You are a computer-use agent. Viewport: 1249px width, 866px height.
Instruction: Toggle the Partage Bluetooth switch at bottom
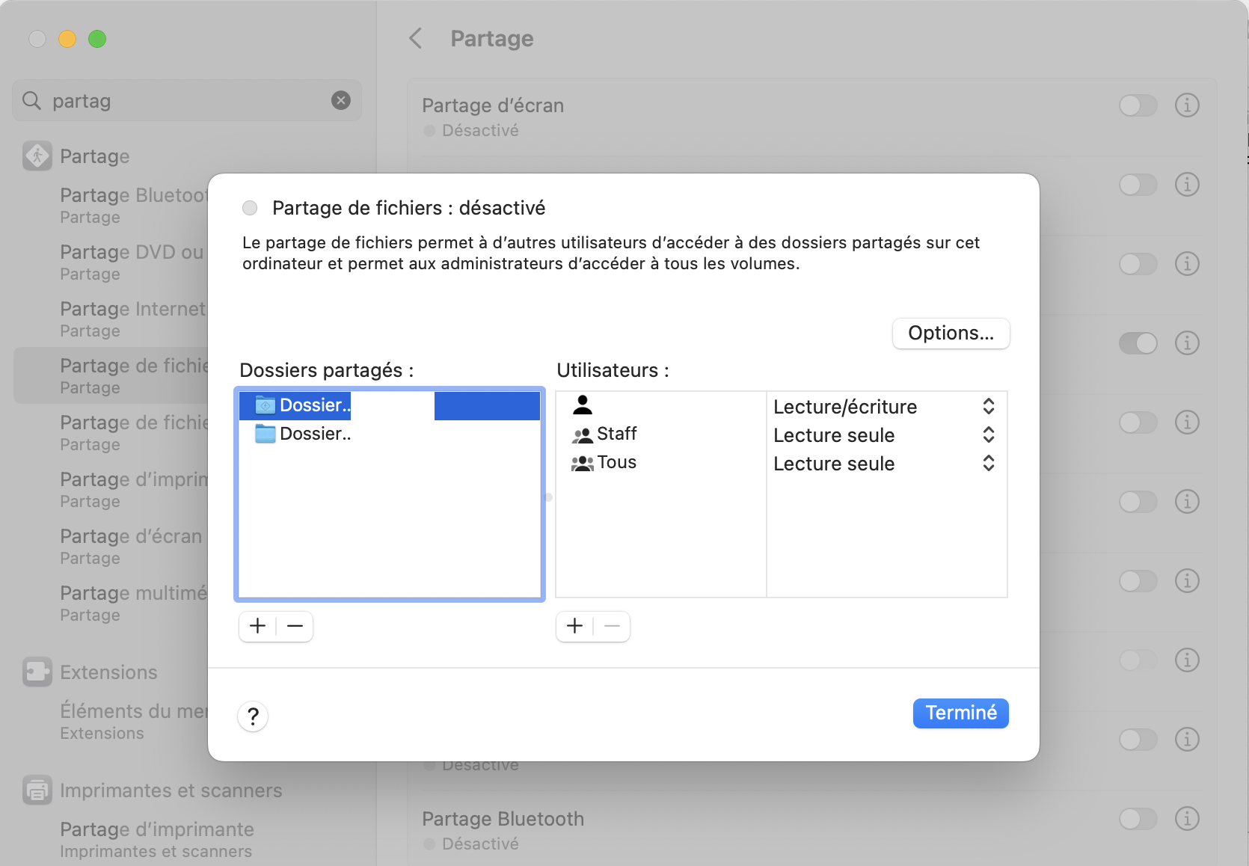click(x=1138, y=819)
